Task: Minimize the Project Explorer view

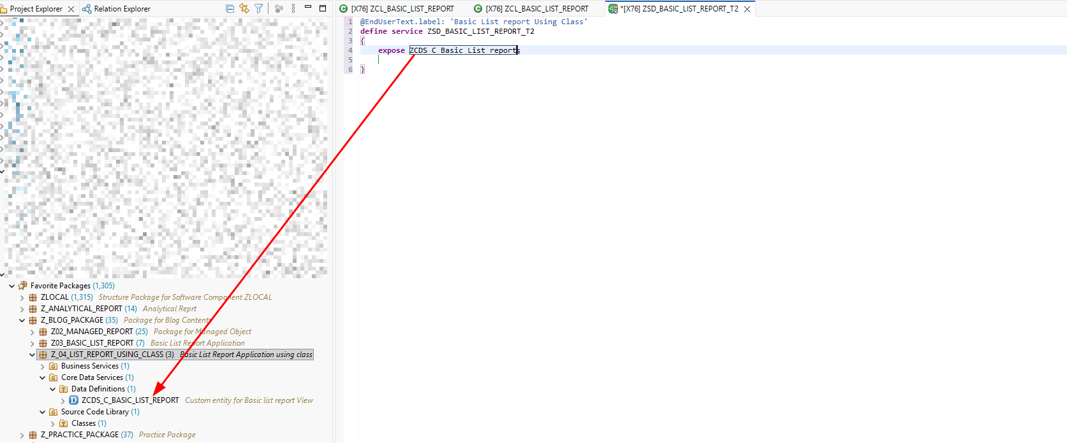Action: tap(308, 8)
